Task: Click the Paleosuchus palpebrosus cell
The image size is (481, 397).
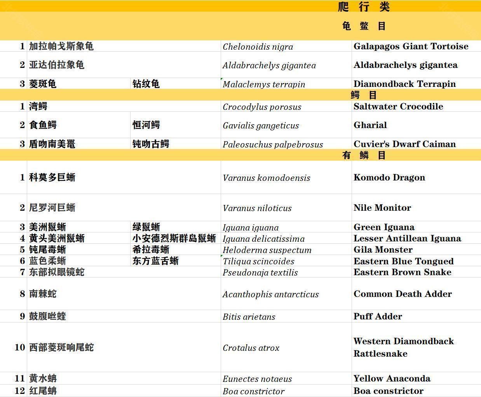Action: click(x=273, y=144)
